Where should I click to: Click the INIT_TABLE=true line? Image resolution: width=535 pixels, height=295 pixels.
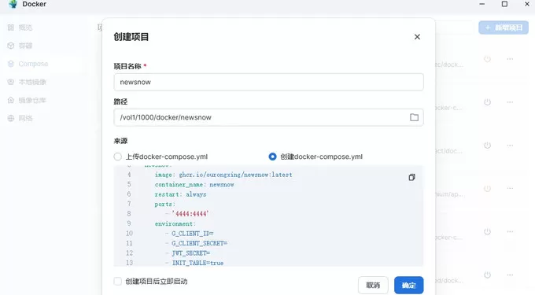tap(194, 263)
